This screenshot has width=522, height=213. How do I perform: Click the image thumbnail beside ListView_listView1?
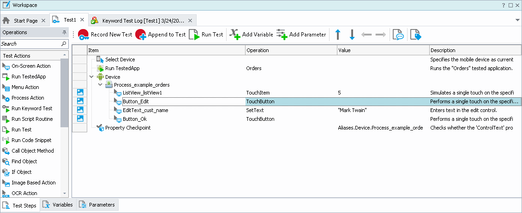80,93
